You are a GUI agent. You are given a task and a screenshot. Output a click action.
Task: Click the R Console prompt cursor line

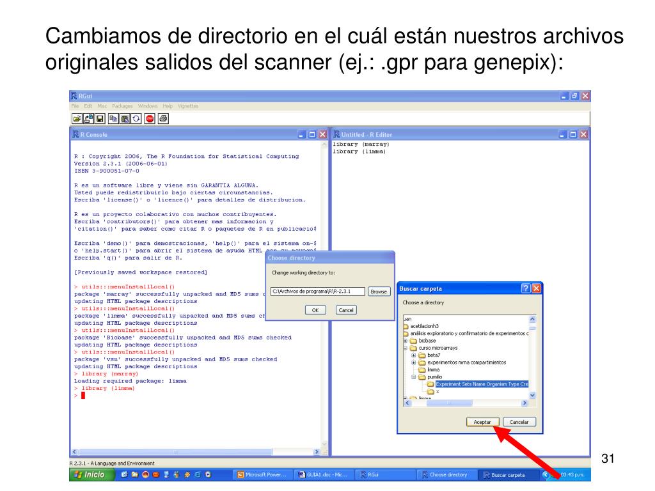(x=80, y=395)
